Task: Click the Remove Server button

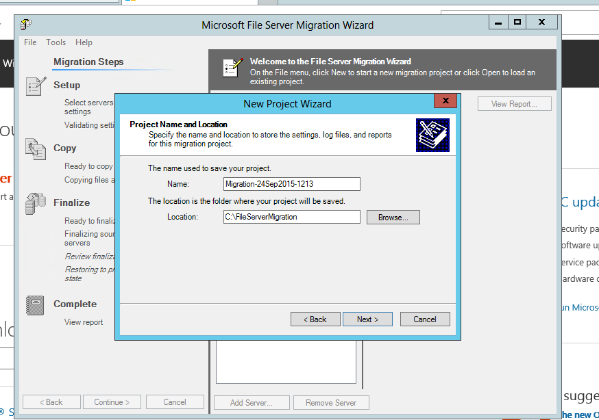Action: (331, 402)
